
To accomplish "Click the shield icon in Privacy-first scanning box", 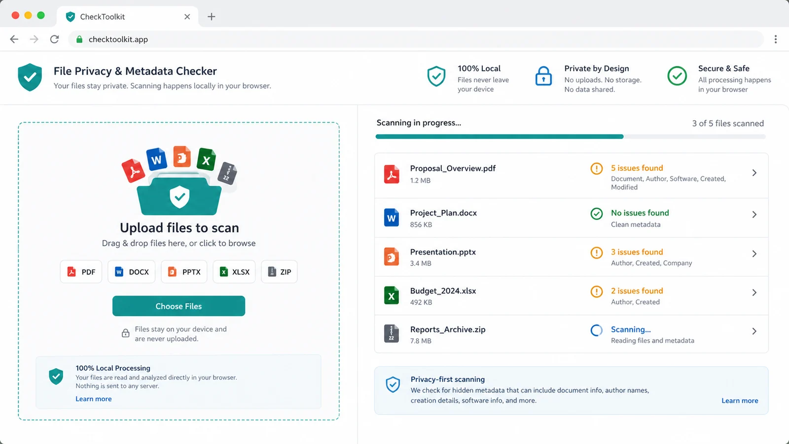I will pyautogui.click(x=393, y=384).
